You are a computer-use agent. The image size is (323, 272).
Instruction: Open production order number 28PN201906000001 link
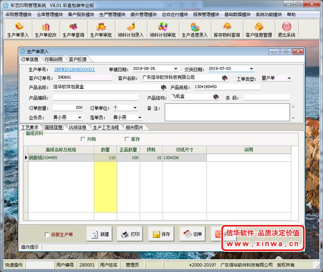(x=74, y=70)
